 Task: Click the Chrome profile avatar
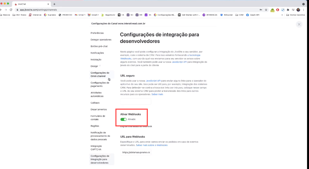coord(298,10)
